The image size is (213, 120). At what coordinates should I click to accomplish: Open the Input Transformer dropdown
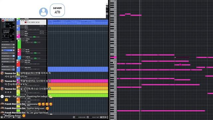[12, 42]
